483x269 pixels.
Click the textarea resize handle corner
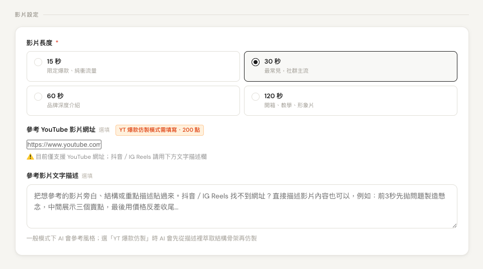click(x=455, y=225)
